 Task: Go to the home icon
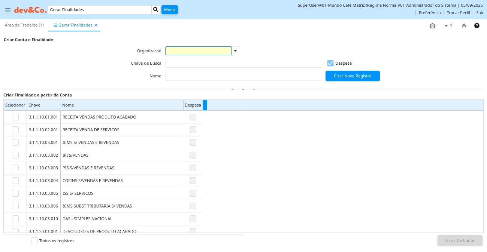click(432, 26)
